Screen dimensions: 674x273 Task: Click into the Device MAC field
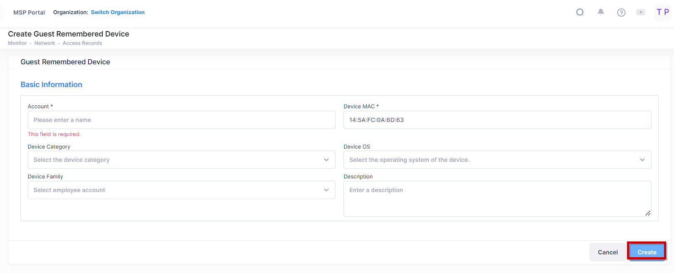pos(497,120)
